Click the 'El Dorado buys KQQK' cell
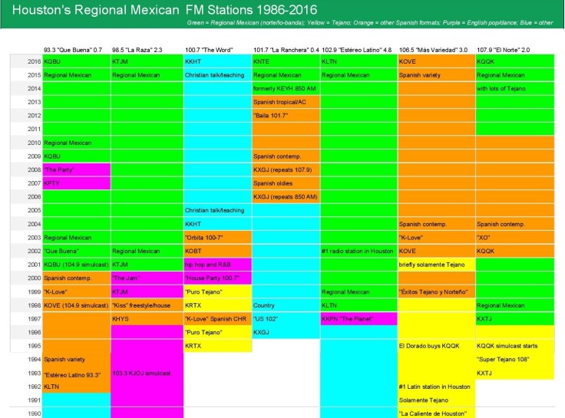This screenshot has width=565, height=418. pos(436,346)
